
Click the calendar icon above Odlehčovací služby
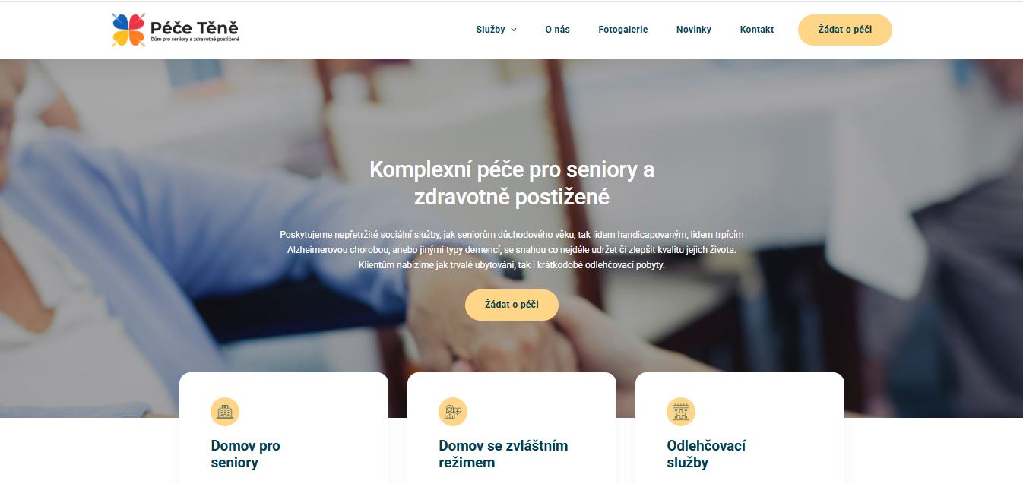(681, 412)
